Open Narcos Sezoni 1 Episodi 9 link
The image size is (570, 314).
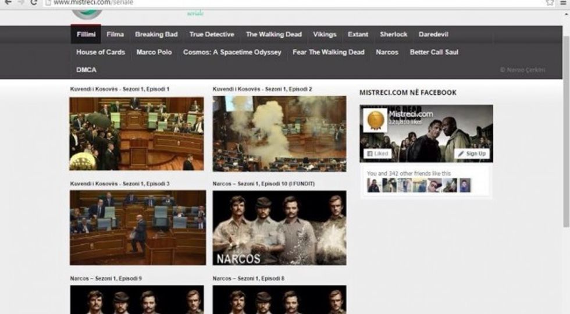click(106, 279)
